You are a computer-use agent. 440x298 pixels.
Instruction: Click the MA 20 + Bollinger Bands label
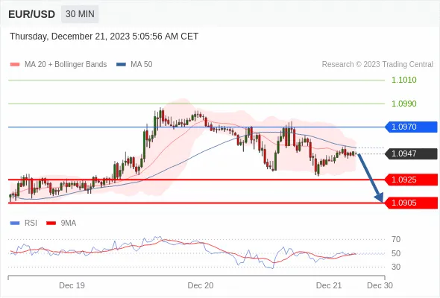[x=66, y=65]
